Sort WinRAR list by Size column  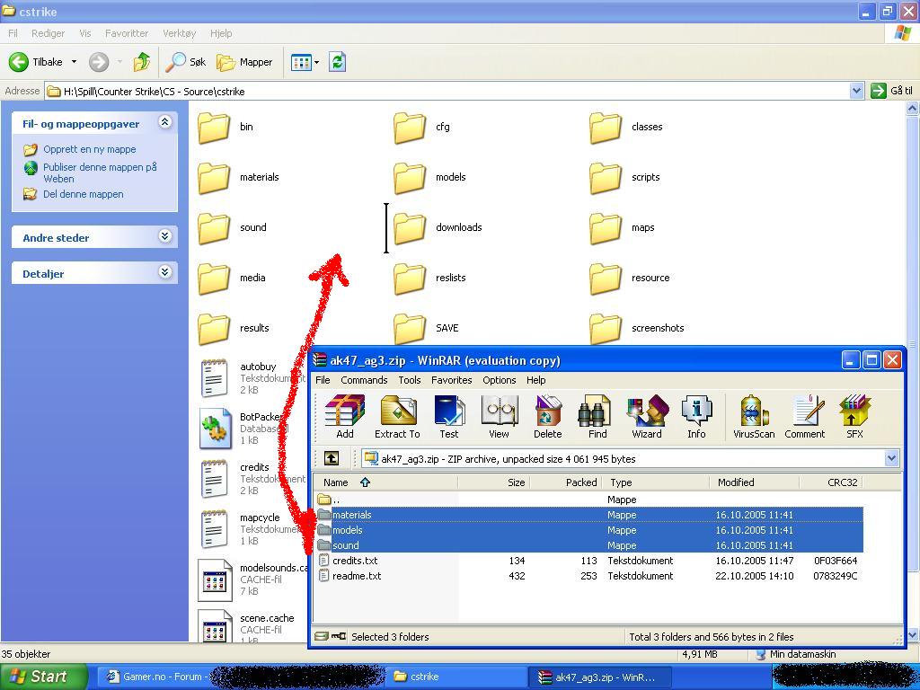point(494,482)
